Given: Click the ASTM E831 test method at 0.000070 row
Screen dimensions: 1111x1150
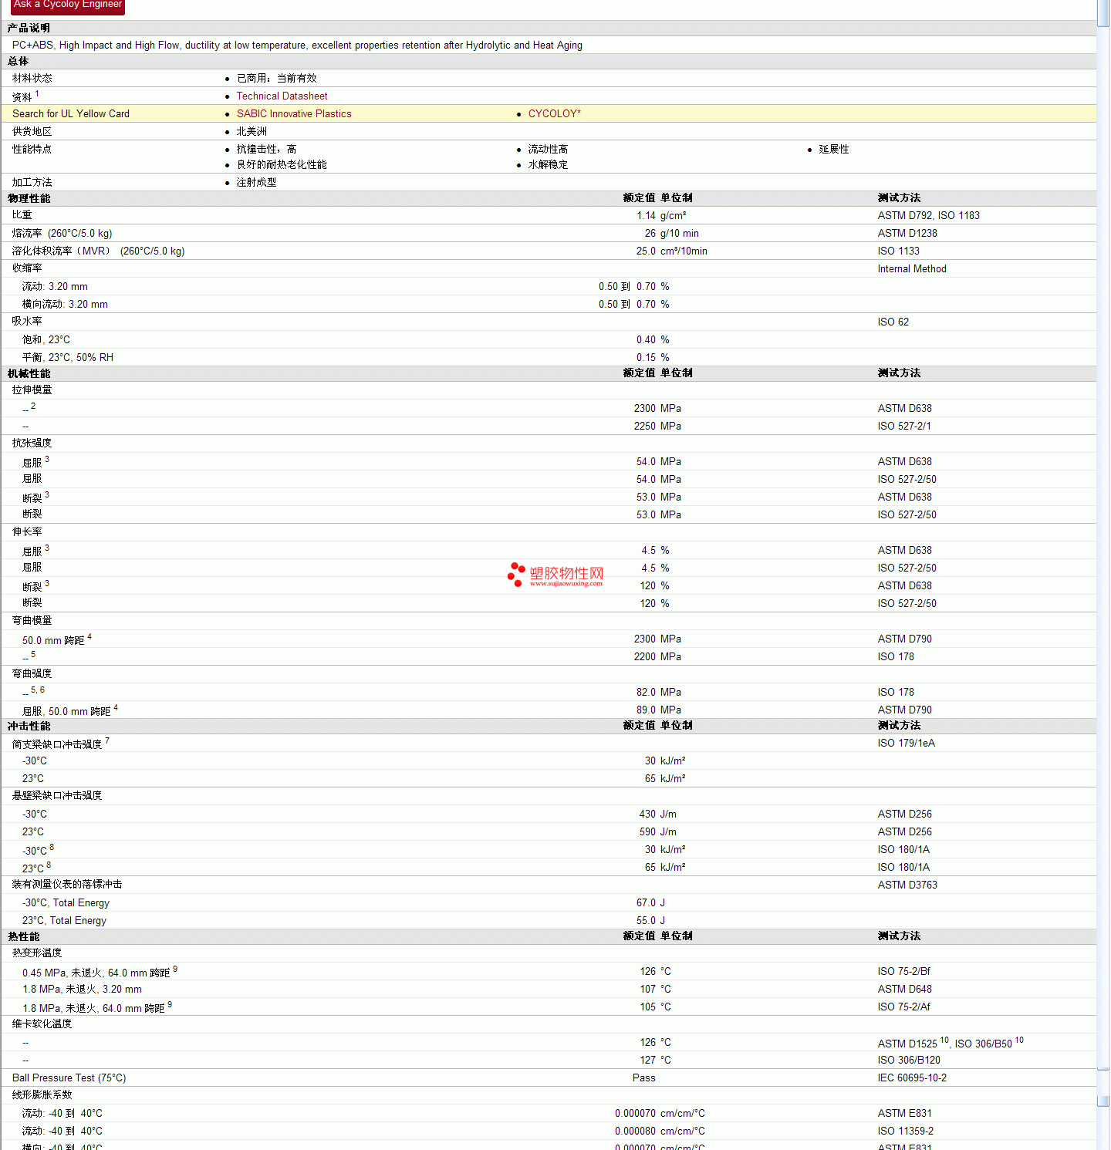Looking at the screenshot, I should pos(904,1114).
